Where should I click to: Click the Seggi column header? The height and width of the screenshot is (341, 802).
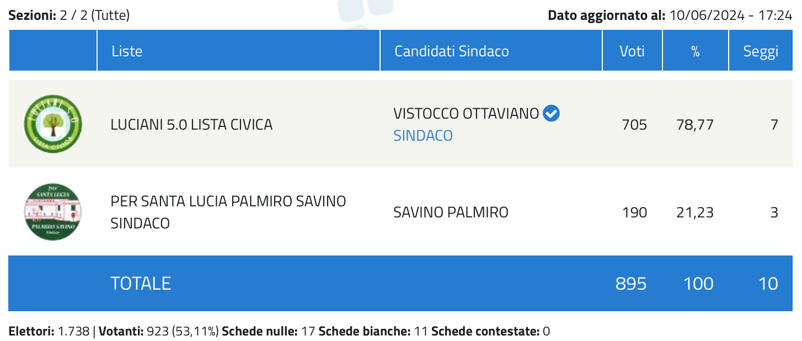tap(761, 51)
